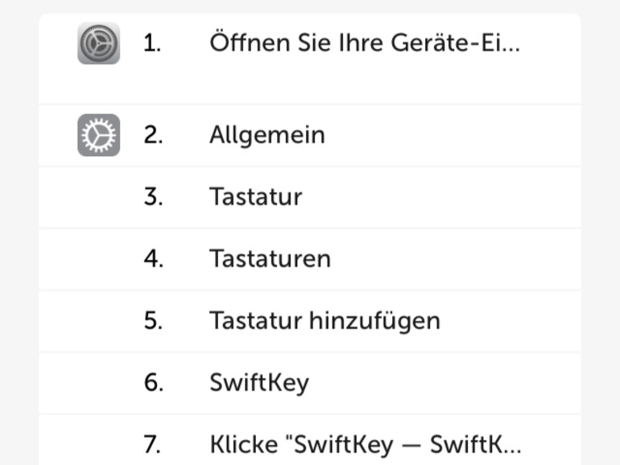Screen dimensions: 620x465
Task: Expand truncated text ellipsis after 'SwiftK'
Action: point(512,449)
